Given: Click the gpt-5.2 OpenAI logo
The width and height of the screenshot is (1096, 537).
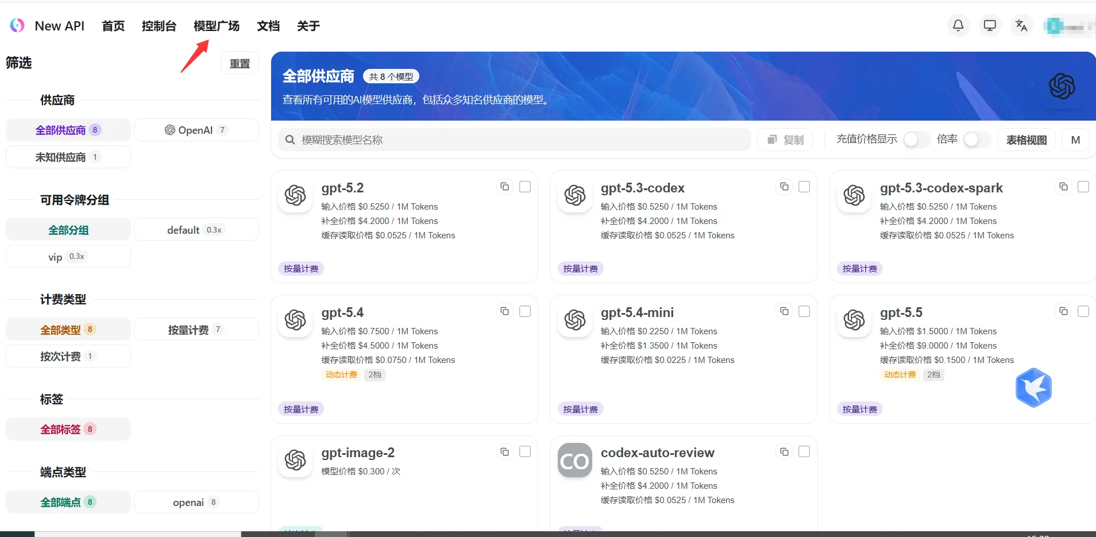Looking at the screenshot, I should (295, 195).
